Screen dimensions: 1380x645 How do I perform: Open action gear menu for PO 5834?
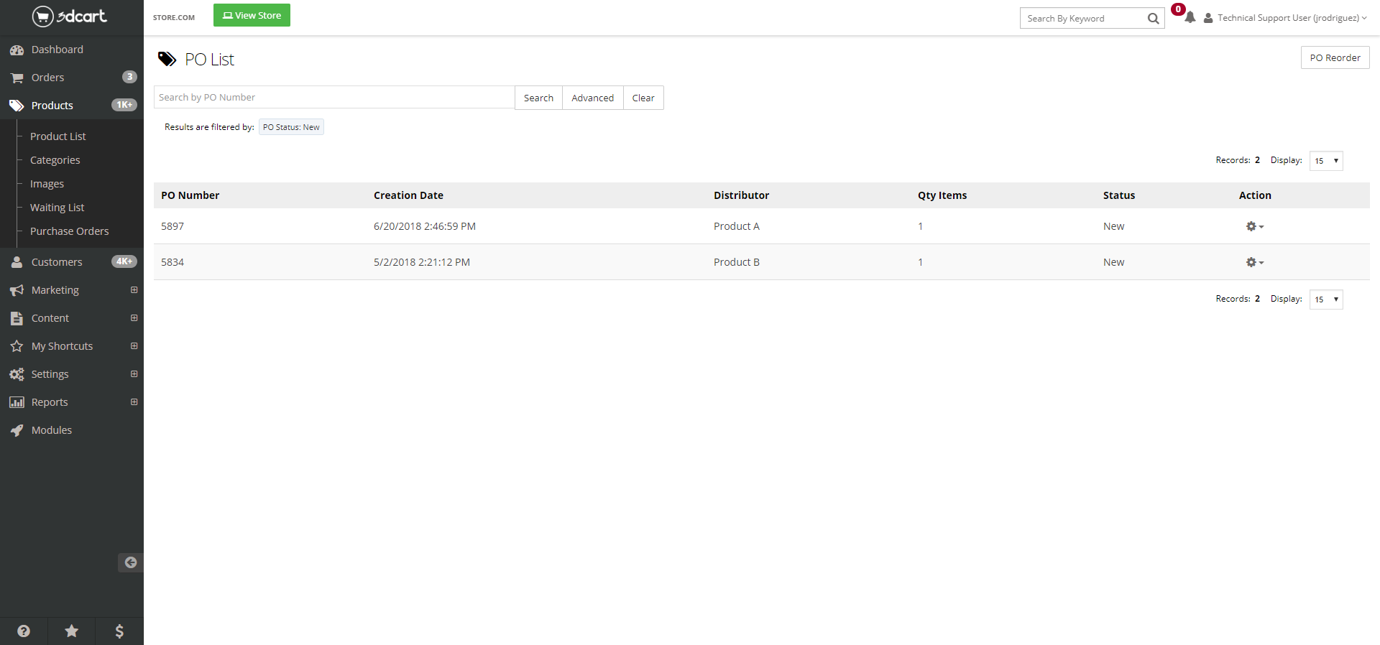point(1254,262)
